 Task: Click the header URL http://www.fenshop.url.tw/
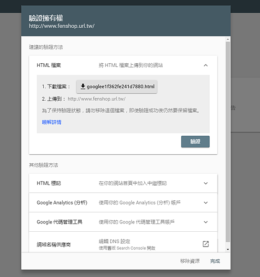(x=62, y=26)
